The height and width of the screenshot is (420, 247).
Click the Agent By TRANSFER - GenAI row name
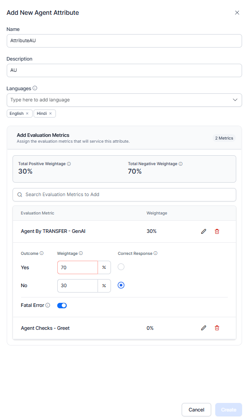point(53,231)
